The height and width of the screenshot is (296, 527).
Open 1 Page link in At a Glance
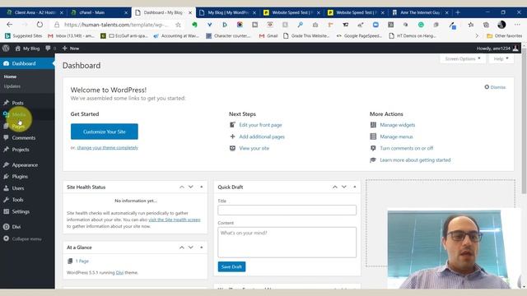[82, 261]
